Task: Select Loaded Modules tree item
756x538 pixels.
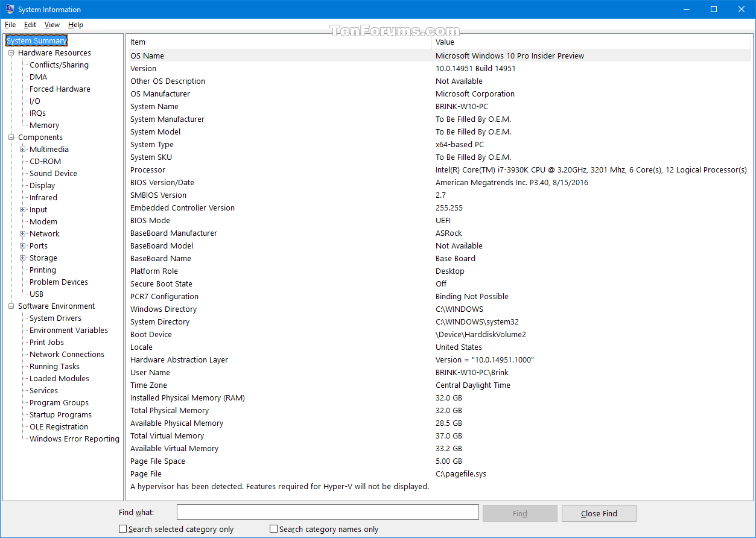Action: [59, 378]
